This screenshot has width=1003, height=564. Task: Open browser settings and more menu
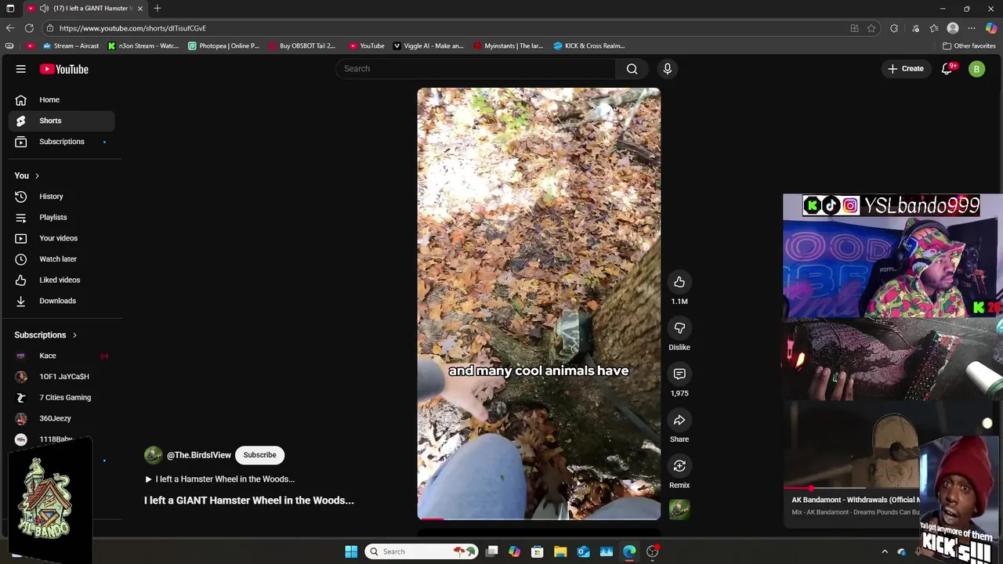972,28
